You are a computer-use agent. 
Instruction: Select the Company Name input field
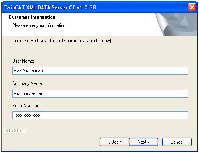click(x=100, y=94)
